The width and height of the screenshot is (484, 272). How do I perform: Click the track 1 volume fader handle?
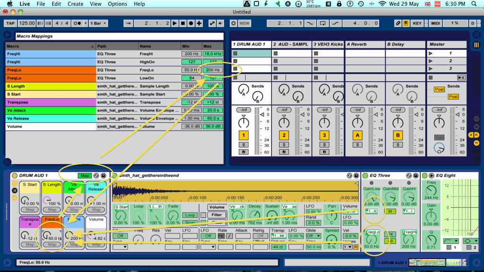262,114
